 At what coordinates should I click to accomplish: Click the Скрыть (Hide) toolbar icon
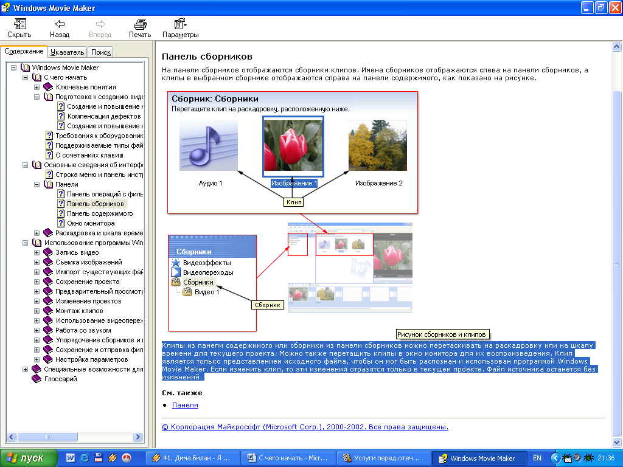click(19, 24)
